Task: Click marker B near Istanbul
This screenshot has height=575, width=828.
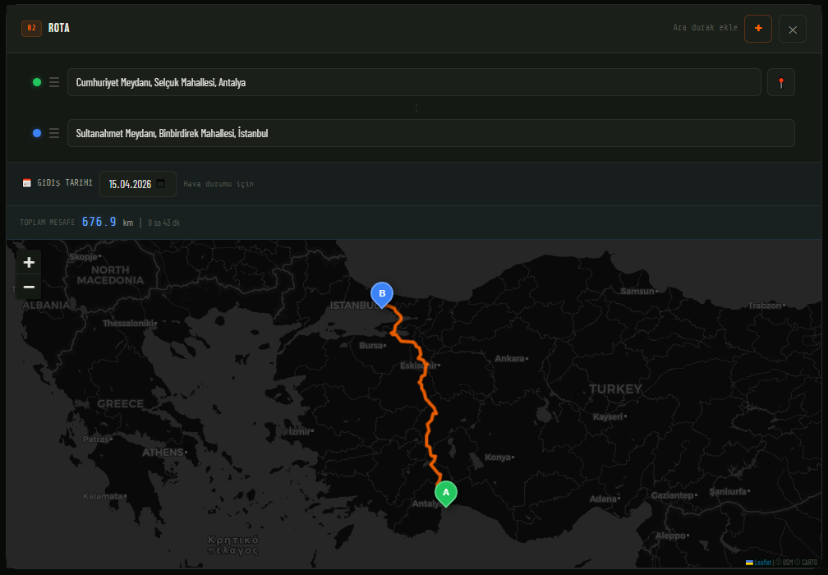Action: [382, 293]
